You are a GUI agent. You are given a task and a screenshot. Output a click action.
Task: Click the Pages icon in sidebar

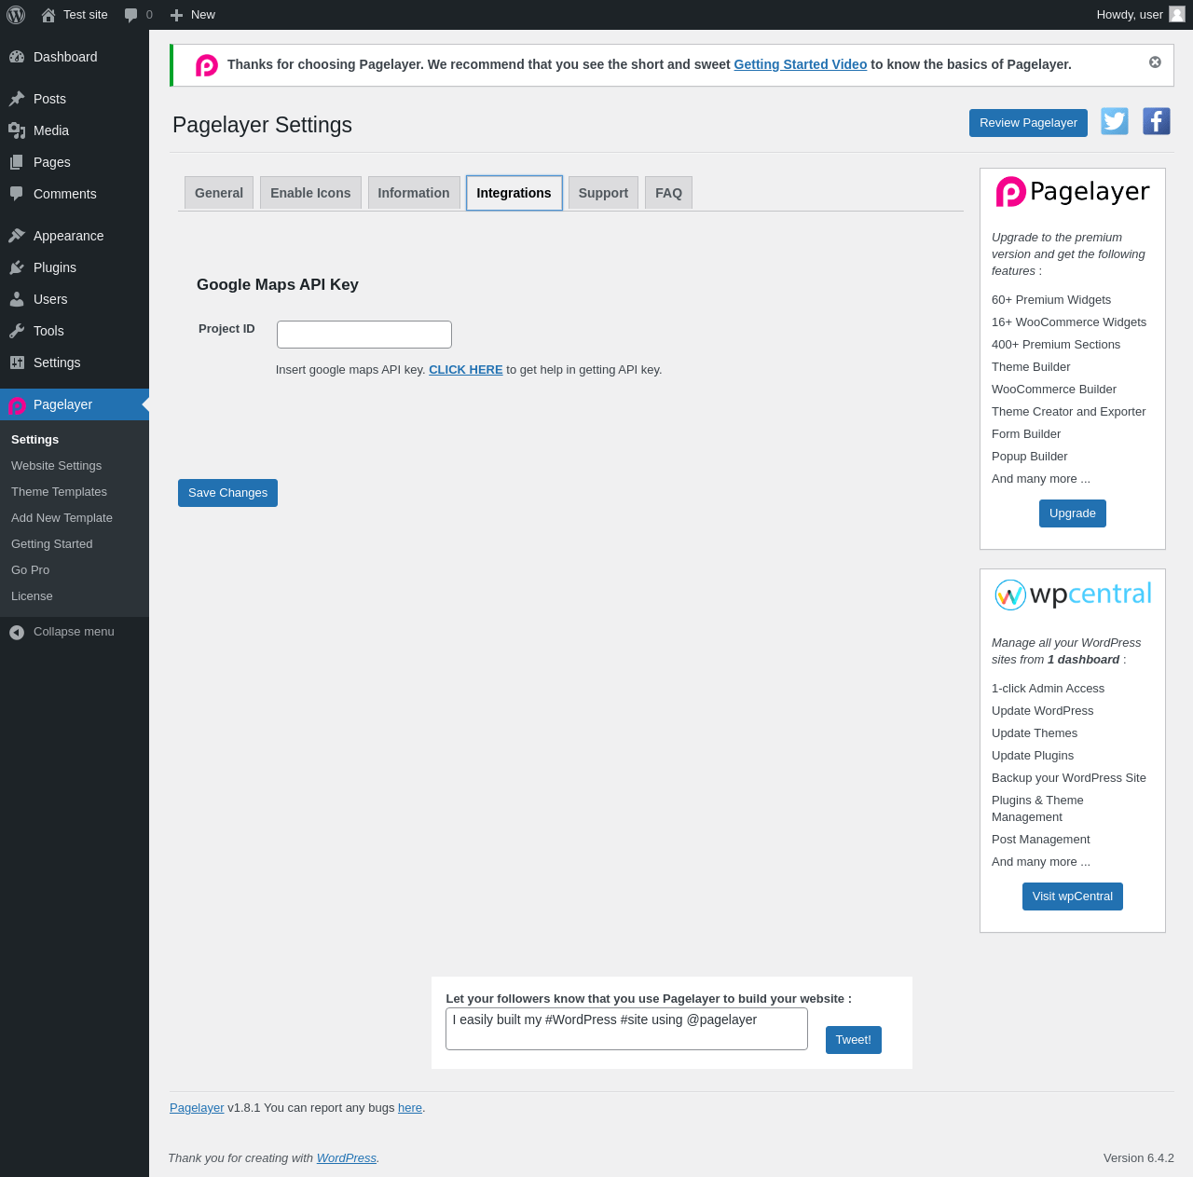tap(17, 162)
